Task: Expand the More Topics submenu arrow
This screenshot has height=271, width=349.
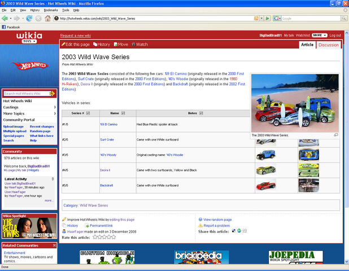Action: pos(55,113)
